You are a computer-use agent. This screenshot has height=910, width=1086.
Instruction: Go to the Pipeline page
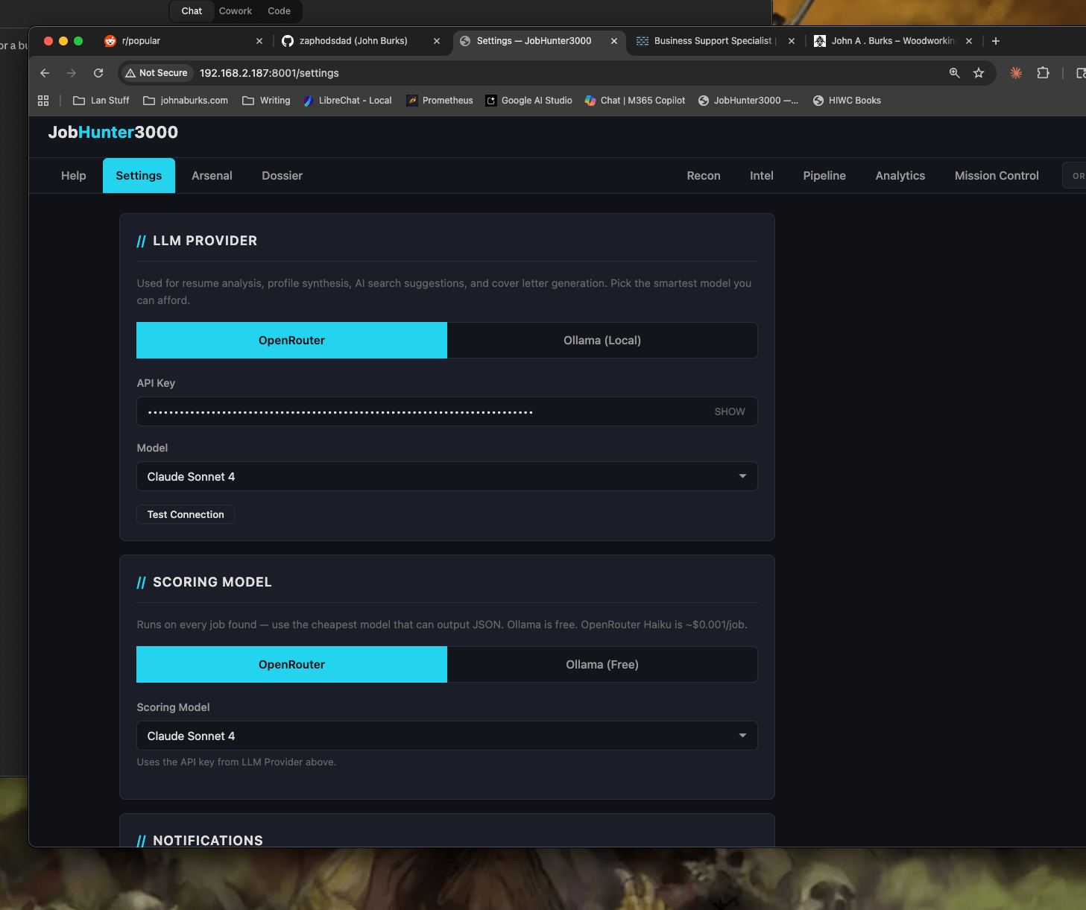pyautogui.click(x=824, y=176)
